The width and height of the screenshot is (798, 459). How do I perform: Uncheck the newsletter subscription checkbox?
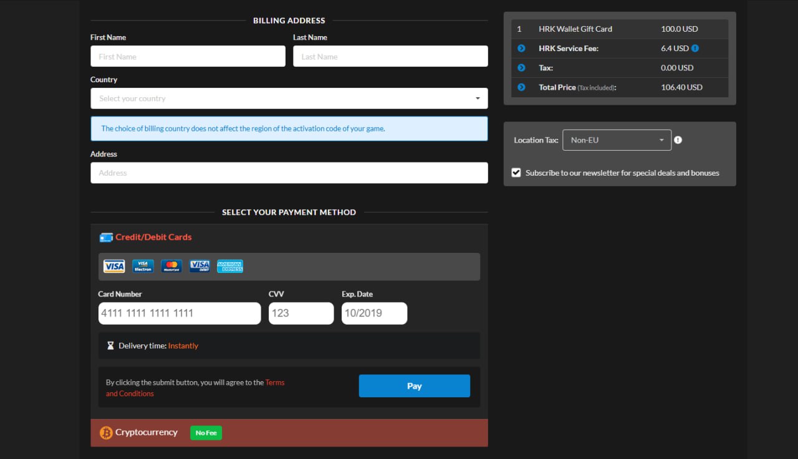[516, 173]
